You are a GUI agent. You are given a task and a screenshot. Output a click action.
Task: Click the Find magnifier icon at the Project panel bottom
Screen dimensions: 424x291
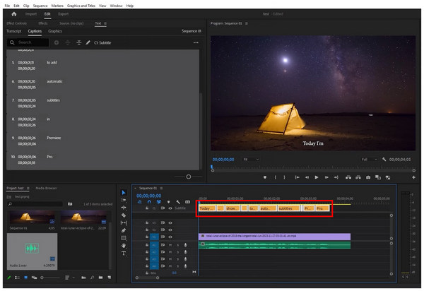click(x=92, y=278)
